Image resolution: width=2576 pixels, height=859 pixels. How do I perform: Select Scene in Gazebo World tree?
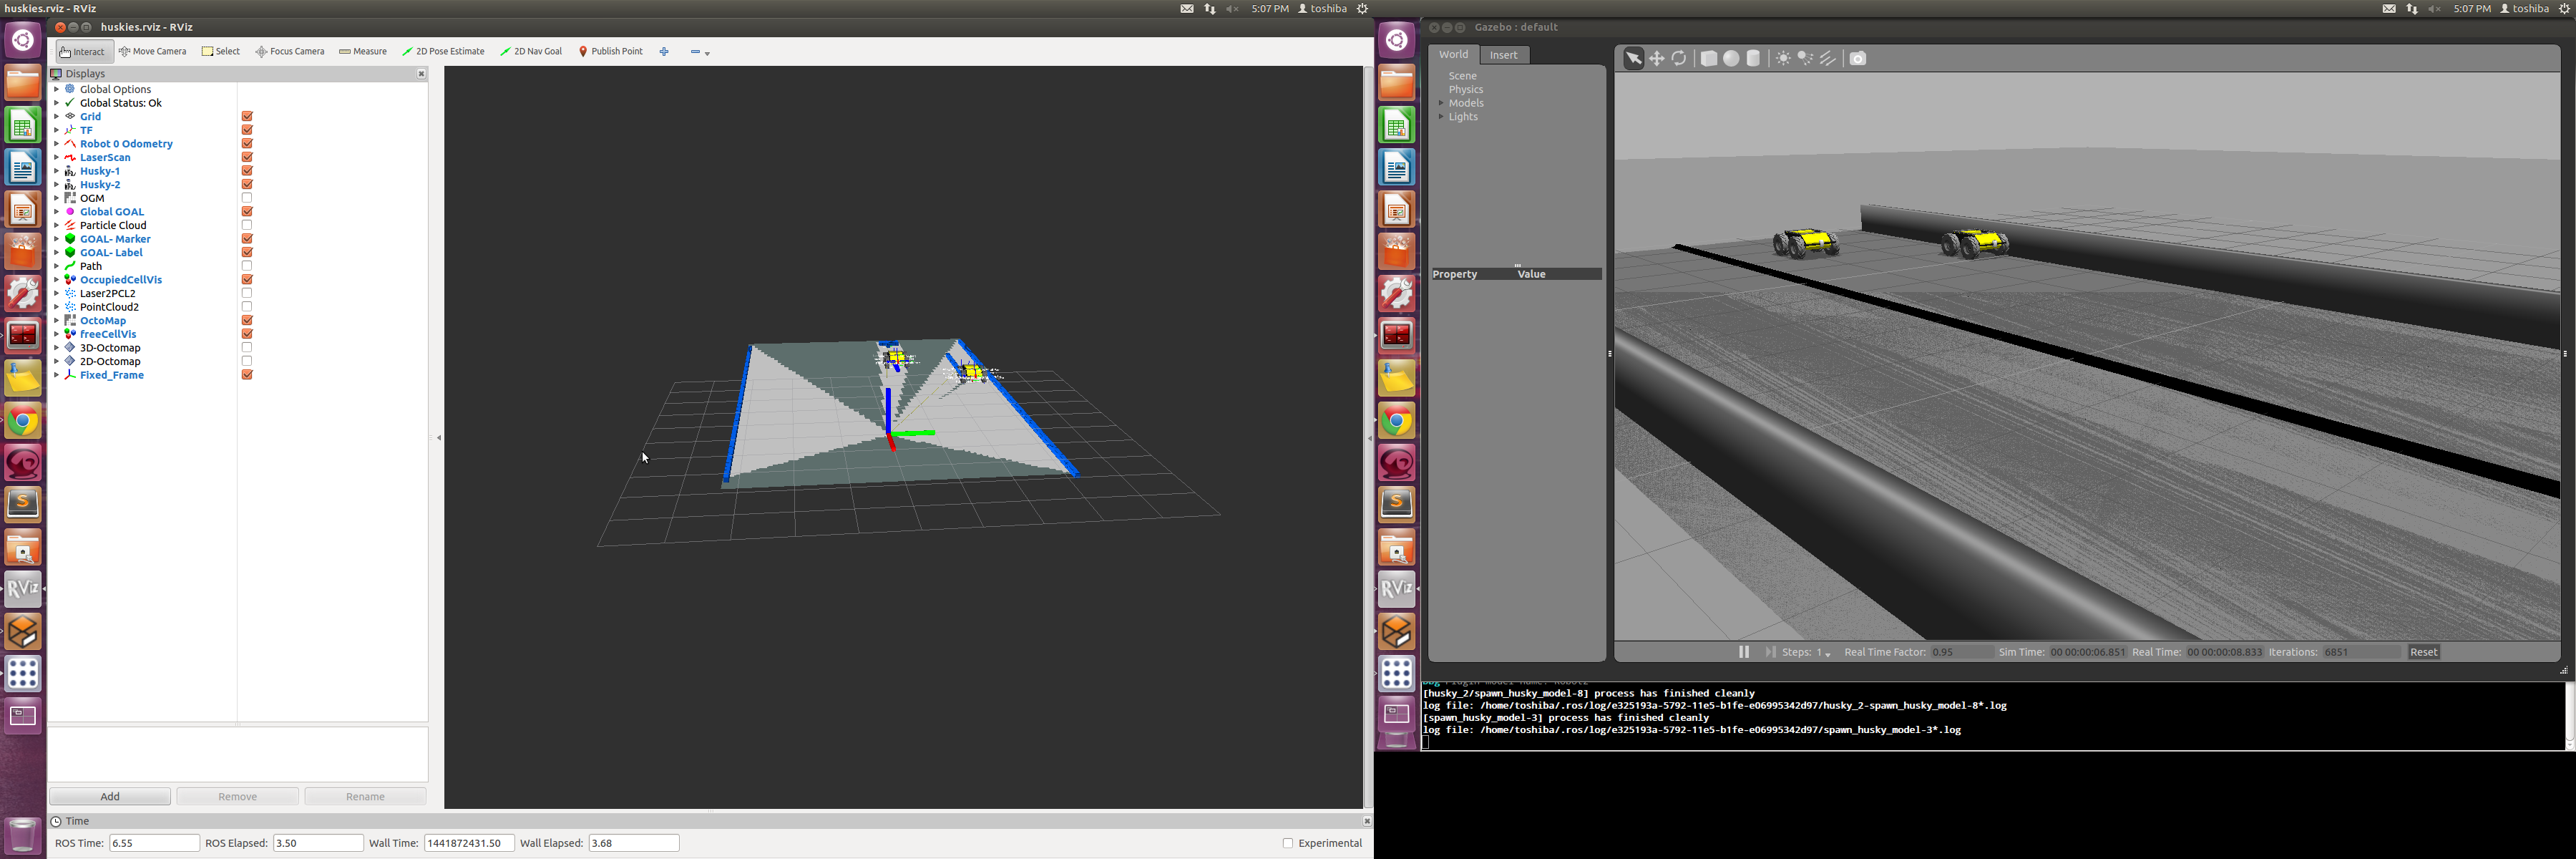pyautogui.click(x=1463, y=76)
